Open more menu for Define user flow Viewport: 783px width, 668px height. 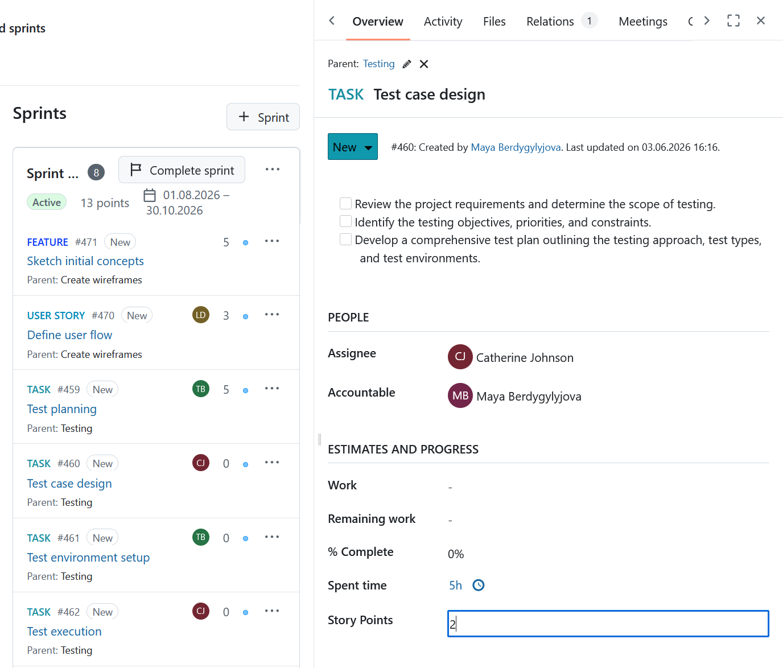tap(272, 315)
